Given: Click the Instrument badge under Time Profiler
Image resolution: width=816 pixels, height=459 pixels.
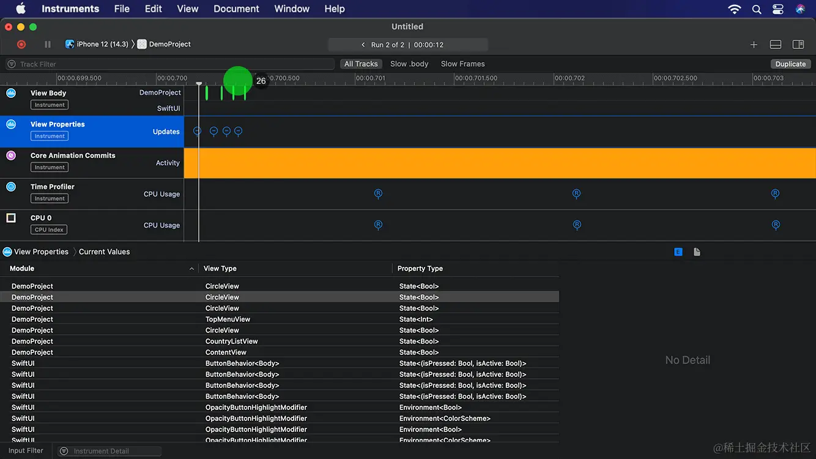Looking at the screenshot, I should click(x=50, y=198).
